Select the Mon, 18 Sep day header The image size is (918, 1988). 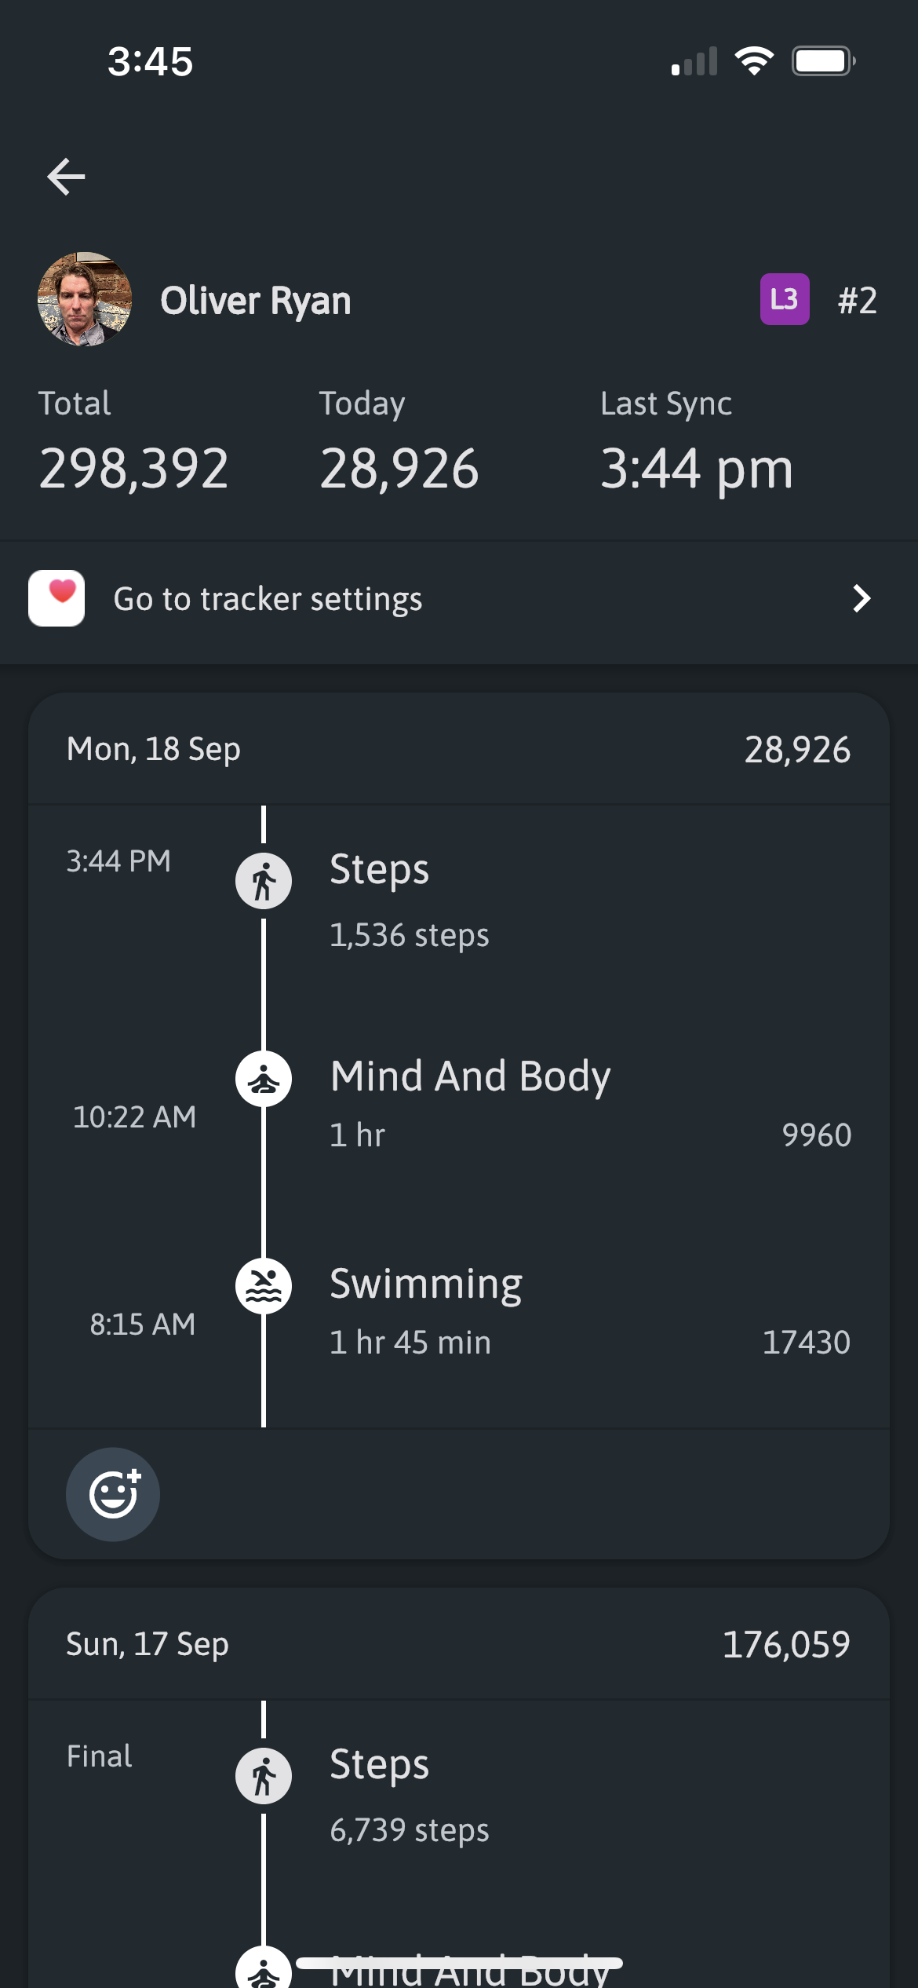pyautogui.click(x=154, y=749)
